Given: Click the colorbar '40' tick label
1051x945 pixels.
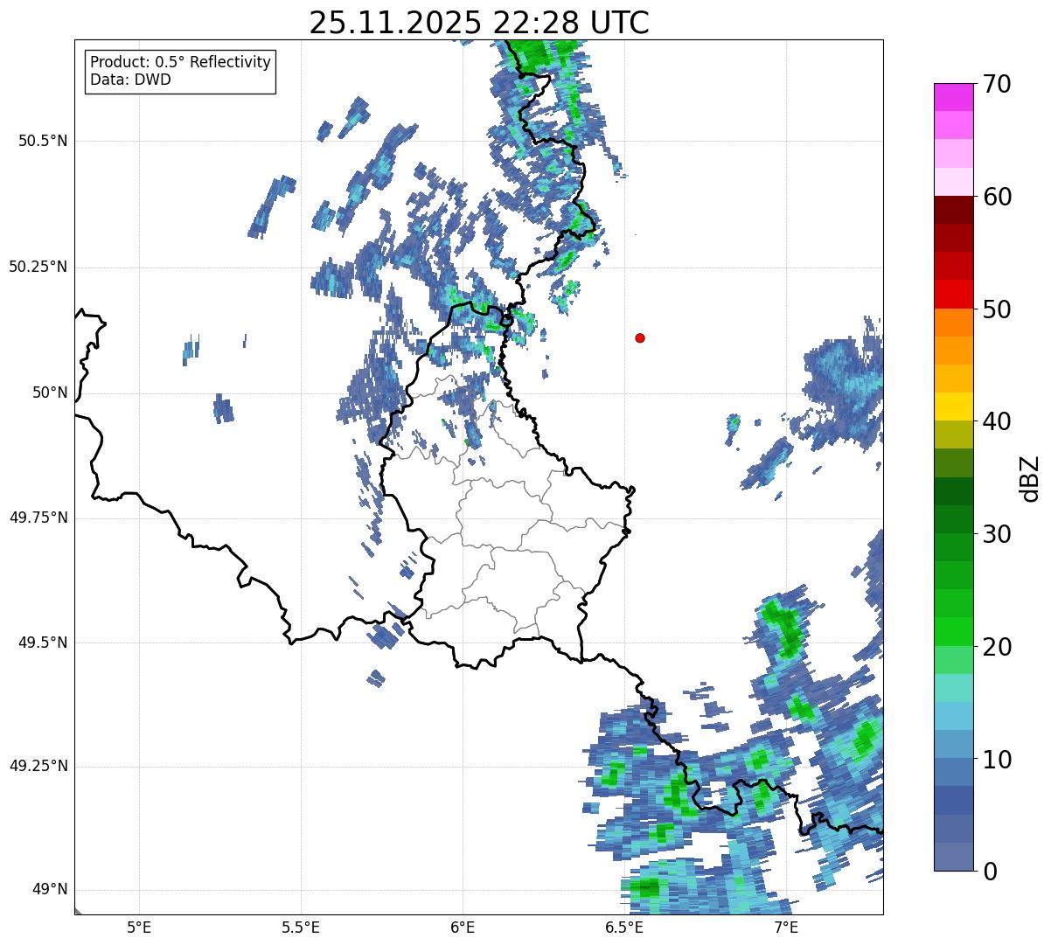Looking at the screenshot, I should tap(997, 421).
